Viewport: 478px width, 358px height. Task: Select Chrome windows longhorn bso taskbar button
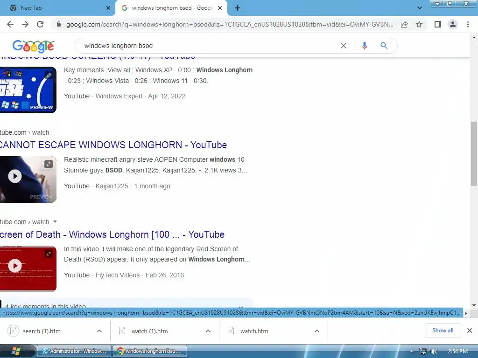point(150,351)
